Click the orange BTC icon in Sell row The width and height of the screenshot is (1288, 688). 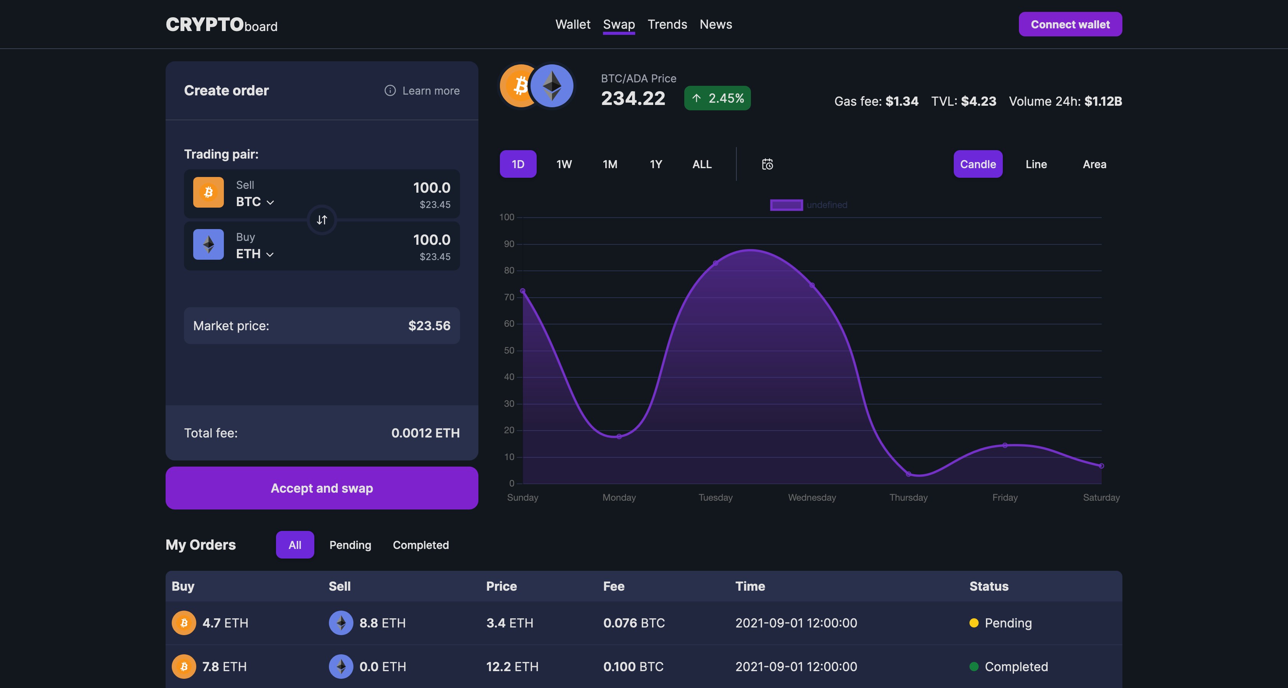[x=209, y=192]
